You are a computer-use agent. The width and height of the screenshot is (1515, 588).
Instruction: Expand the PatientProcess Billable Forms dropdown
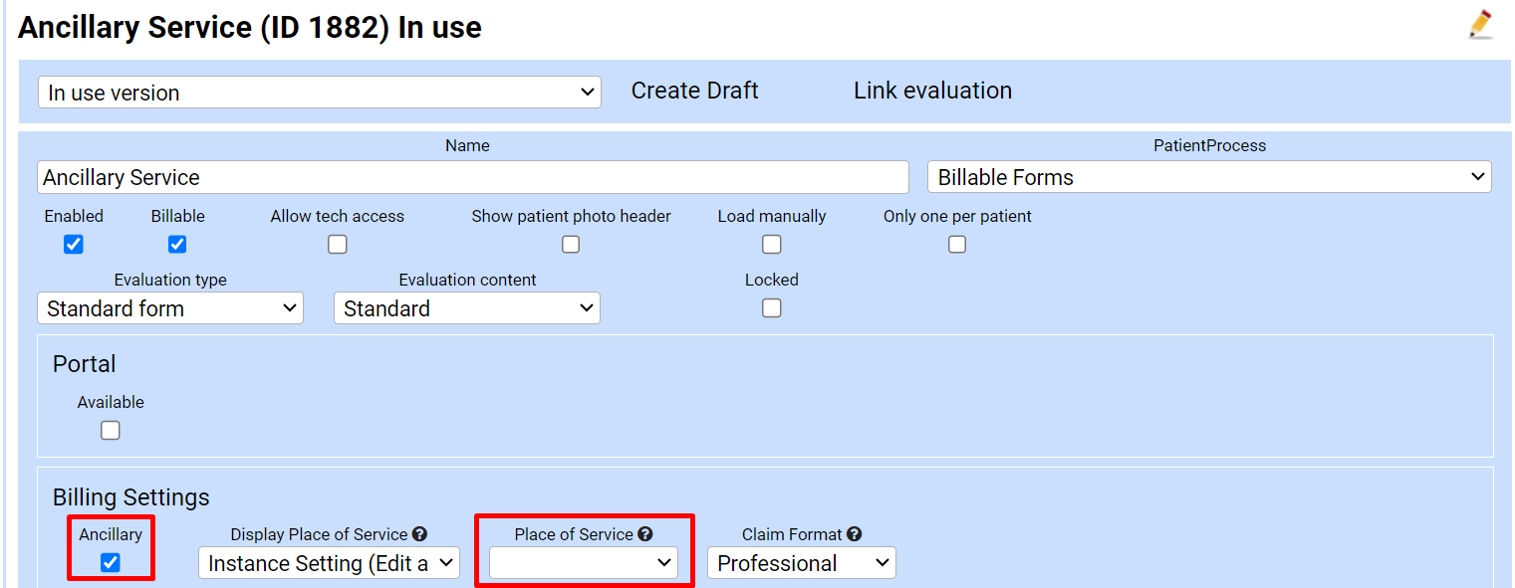click(x=1208, y=177)
